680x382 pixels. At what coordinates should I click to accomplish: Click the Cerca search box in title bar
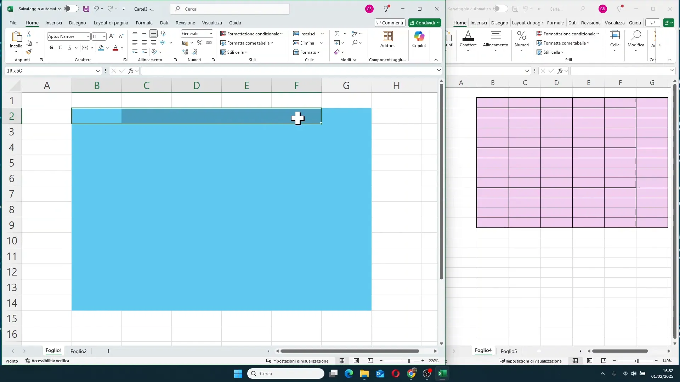click(x=230, y=9)
